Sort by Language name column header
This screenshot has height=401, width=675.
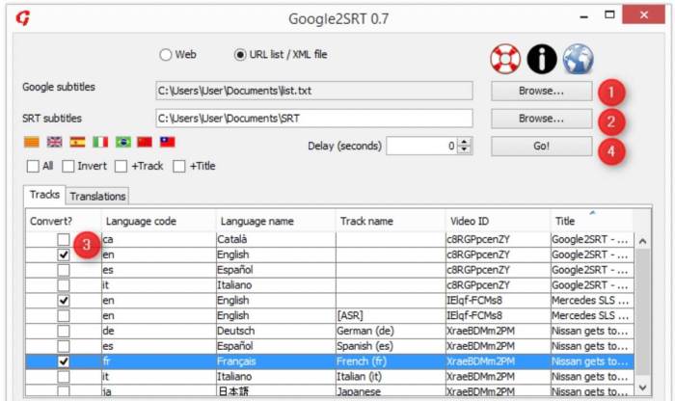[276, 221]
